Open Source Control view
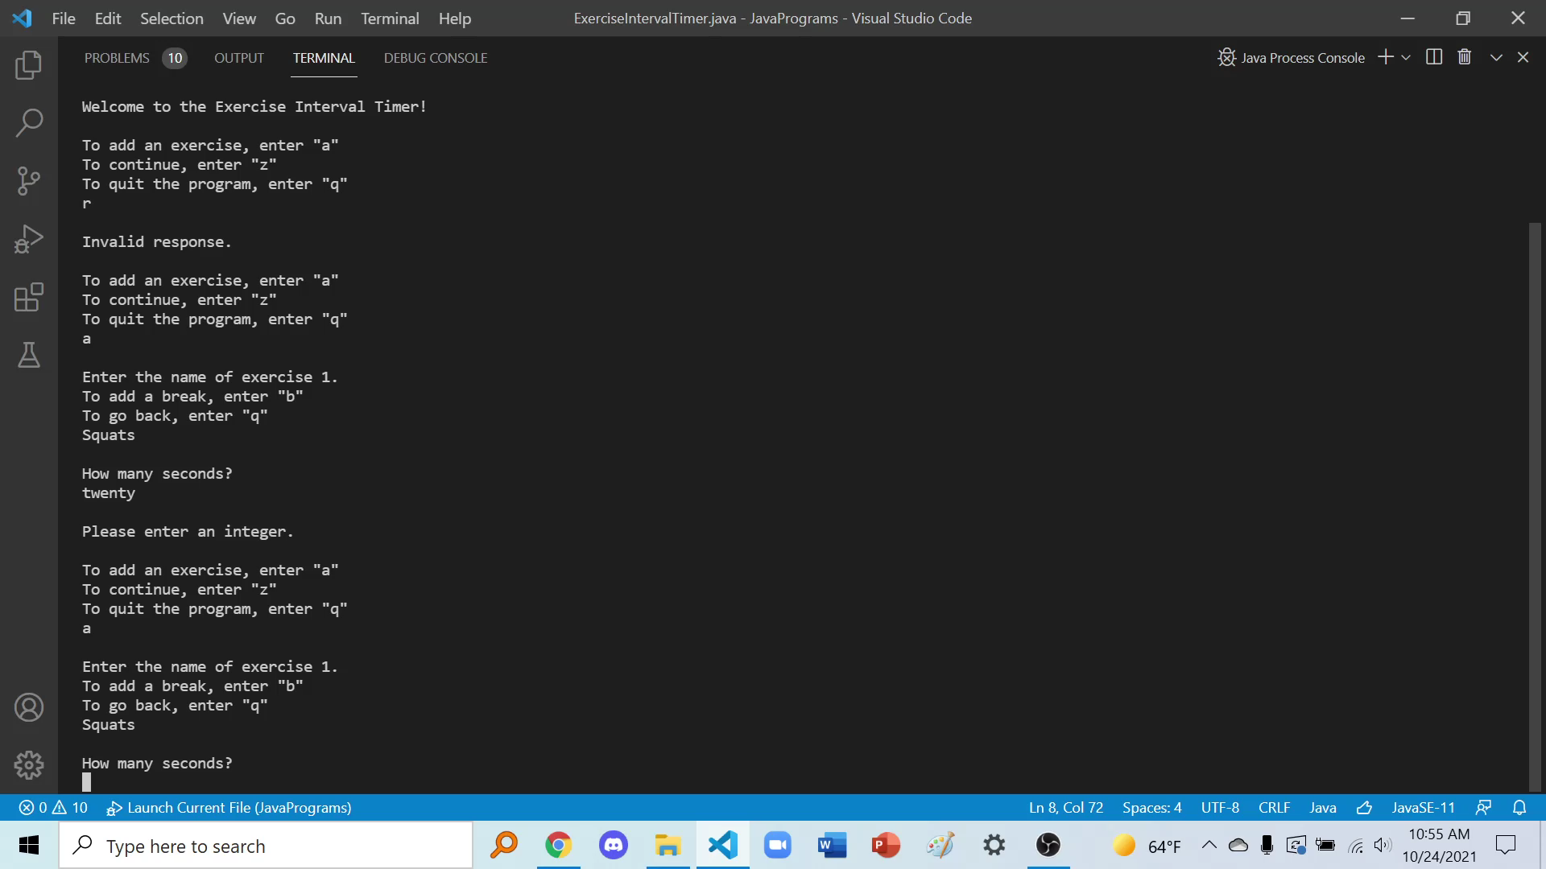This screenshot has width=1546, height=869. [29, 181]
